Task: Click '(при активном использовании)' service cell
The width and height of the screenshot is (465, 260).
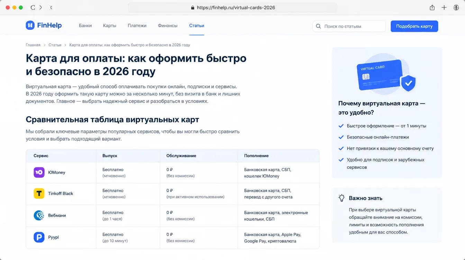Action: pos(195,197)
